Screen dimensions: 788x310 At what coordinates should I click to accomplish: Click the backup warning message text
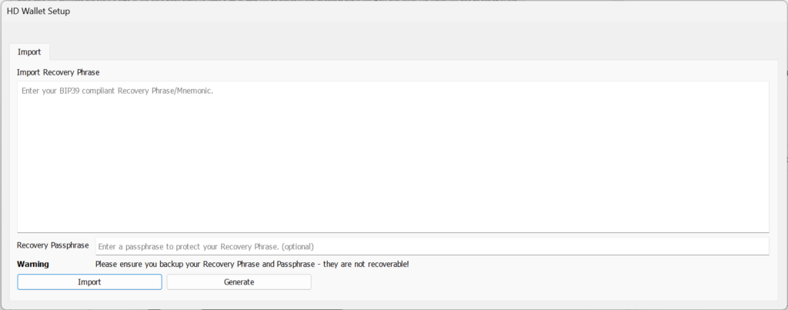click(252, 264)
